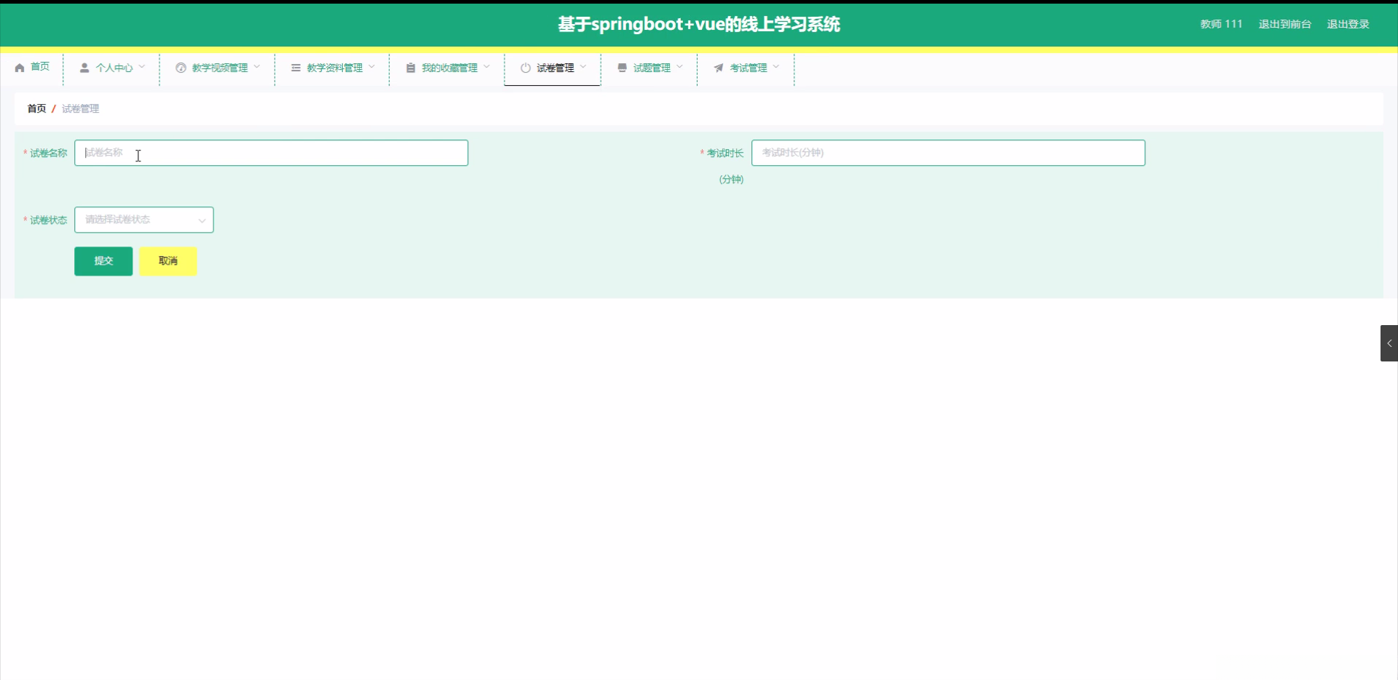Focus the 考试时长(分钟) input field

click(x=948, y=153)
